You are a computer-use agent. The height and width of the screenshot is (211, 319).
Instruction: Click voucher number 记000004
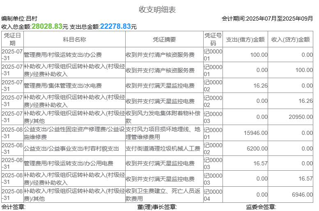click(x=213, y=195)
